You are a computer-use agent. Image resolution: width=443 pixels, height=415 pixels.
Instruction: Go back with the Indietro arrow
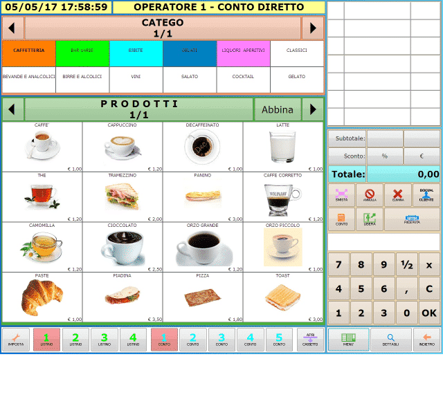pos(426,339)
